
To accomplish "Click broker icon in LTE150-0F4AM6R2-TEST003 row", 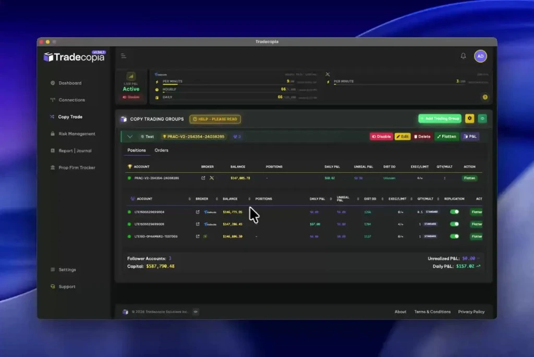I will pos(205,236).
